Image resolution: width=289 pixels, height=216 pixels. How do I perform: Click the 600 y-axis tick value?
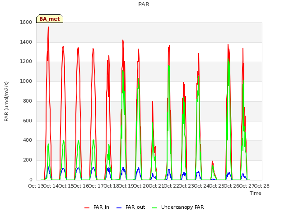[28, 121]
